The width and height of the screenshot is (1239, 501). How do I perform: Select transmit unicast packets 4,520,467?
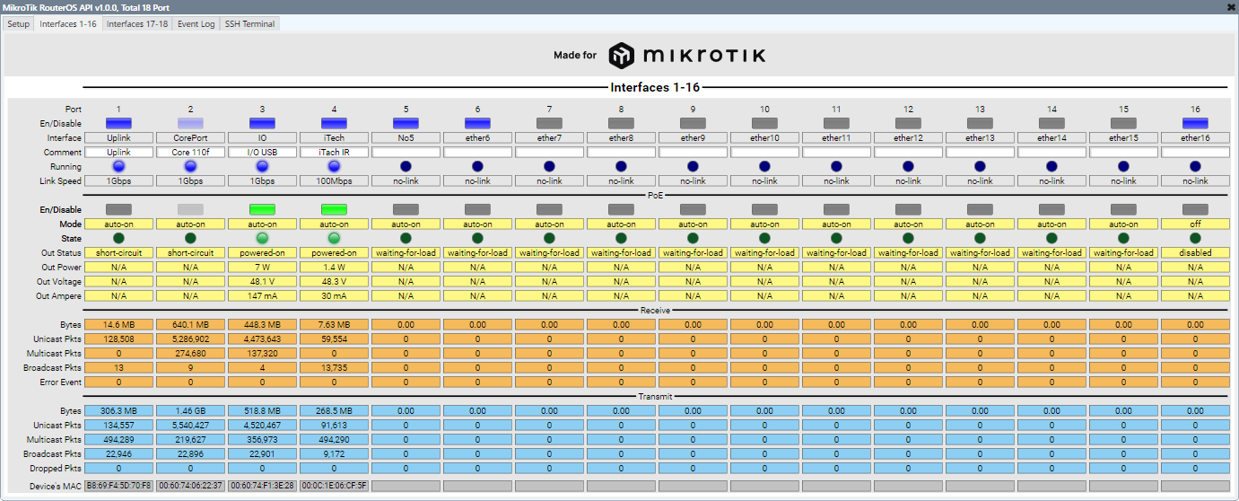[262, 426]
